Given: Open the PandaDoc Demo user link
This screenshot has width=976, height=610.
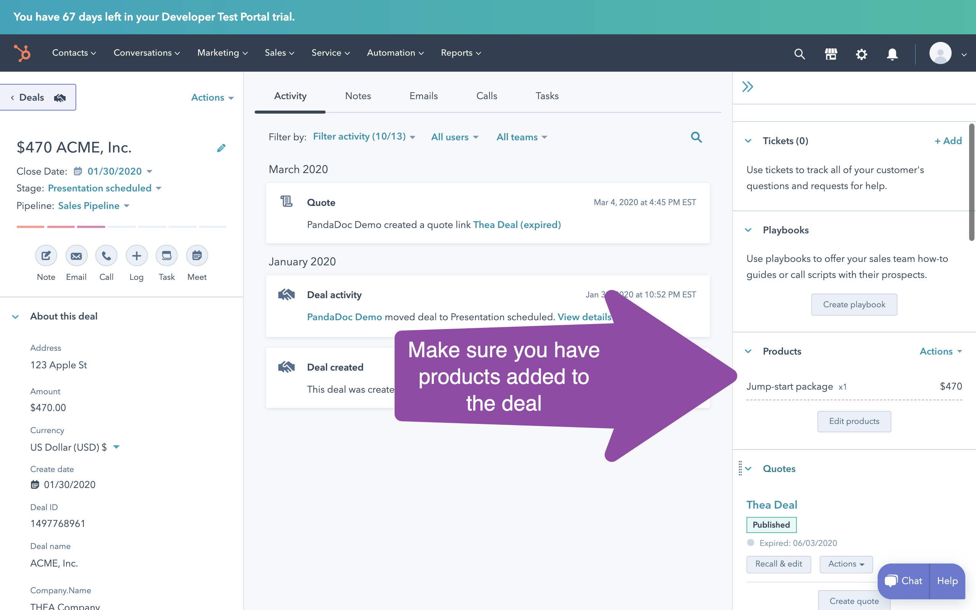Looking at the screenshot, I should (x=344, y=317).
